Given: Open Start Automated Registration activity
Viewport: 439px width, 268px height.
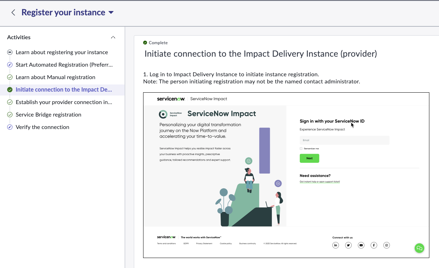Looking at the screenshot, I should pos(64,65).
